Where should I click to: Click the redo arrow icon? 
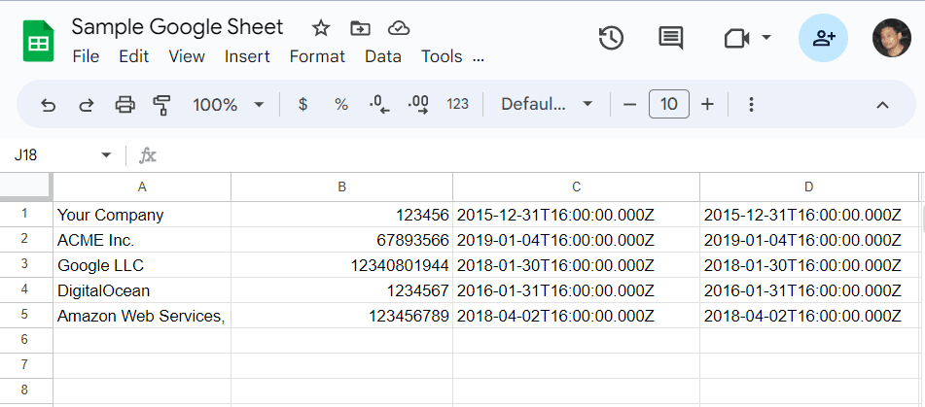pos(86,105)
